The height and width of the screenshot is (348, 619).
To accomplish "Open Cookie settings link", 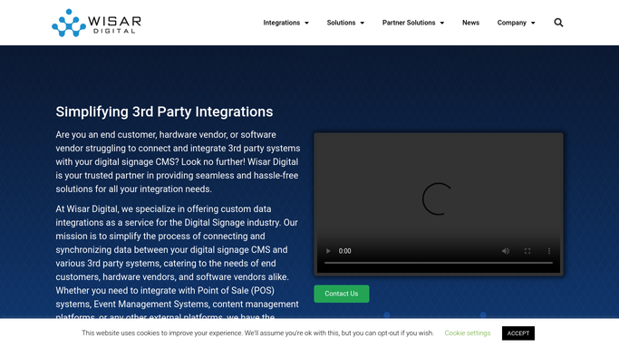I will click(468, 333).
